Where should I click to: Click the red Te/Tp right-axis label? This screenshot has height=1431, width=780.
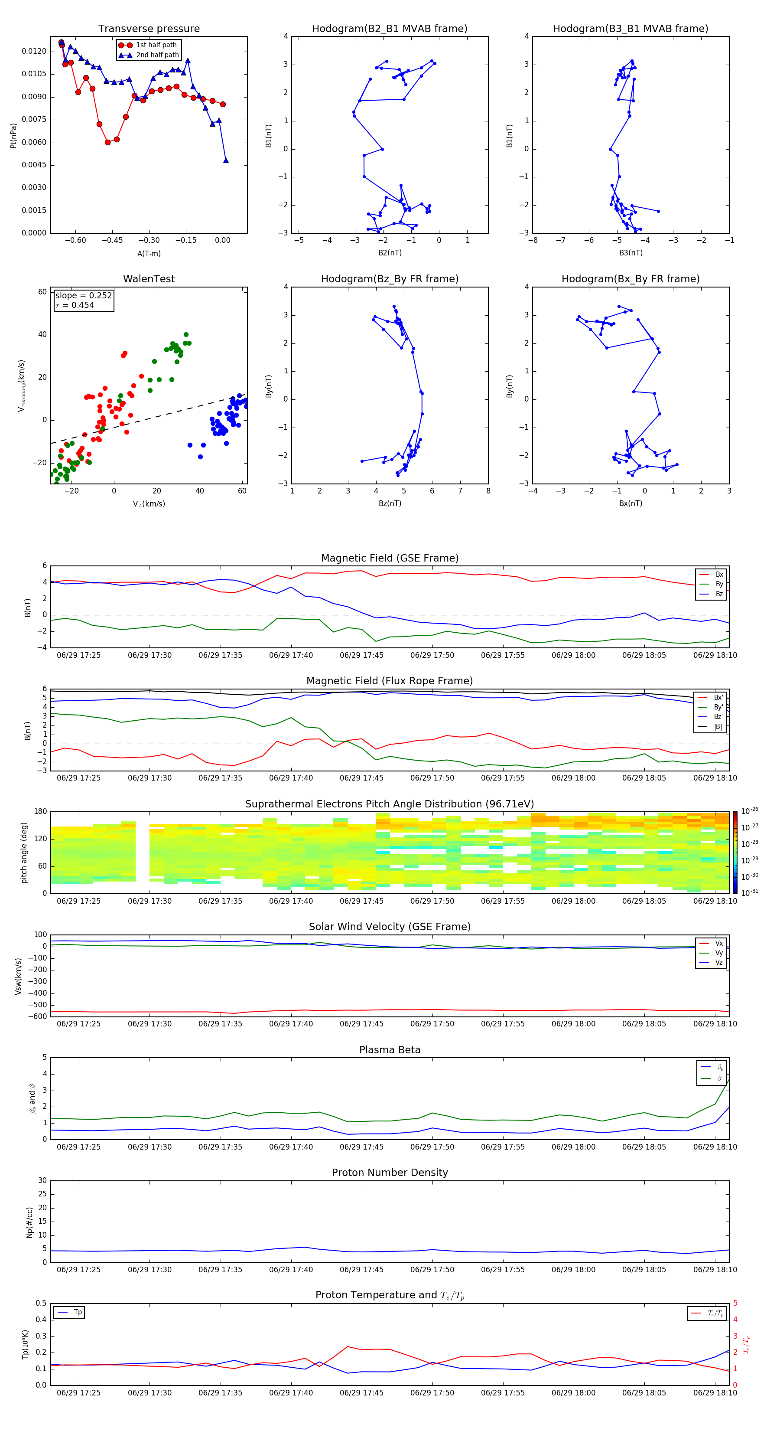746,1345
